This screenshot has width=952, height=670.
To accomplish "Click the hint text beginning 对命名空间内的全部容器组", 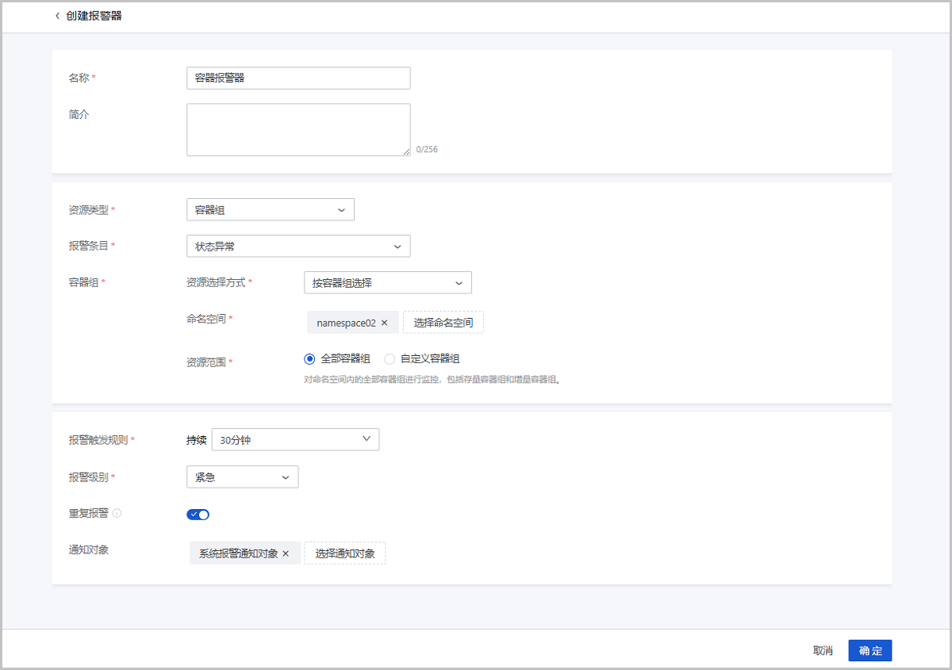I will click(x=432, y=380).
